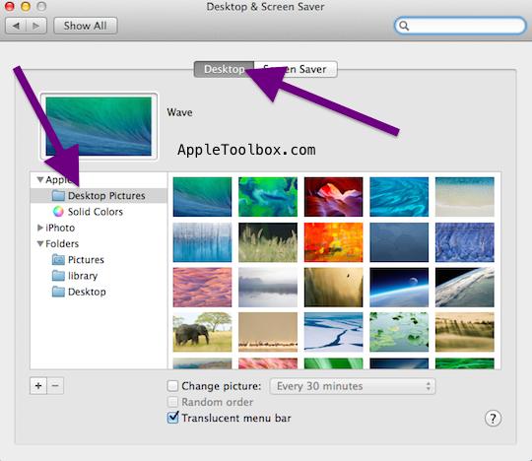
Task: Click in the search field
Action: tap(460, 26)
